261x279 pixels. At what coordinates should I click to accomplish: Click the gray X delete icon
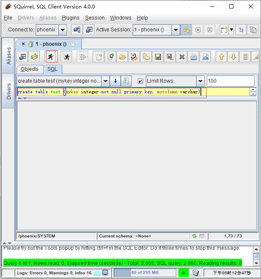pos(181,57)
